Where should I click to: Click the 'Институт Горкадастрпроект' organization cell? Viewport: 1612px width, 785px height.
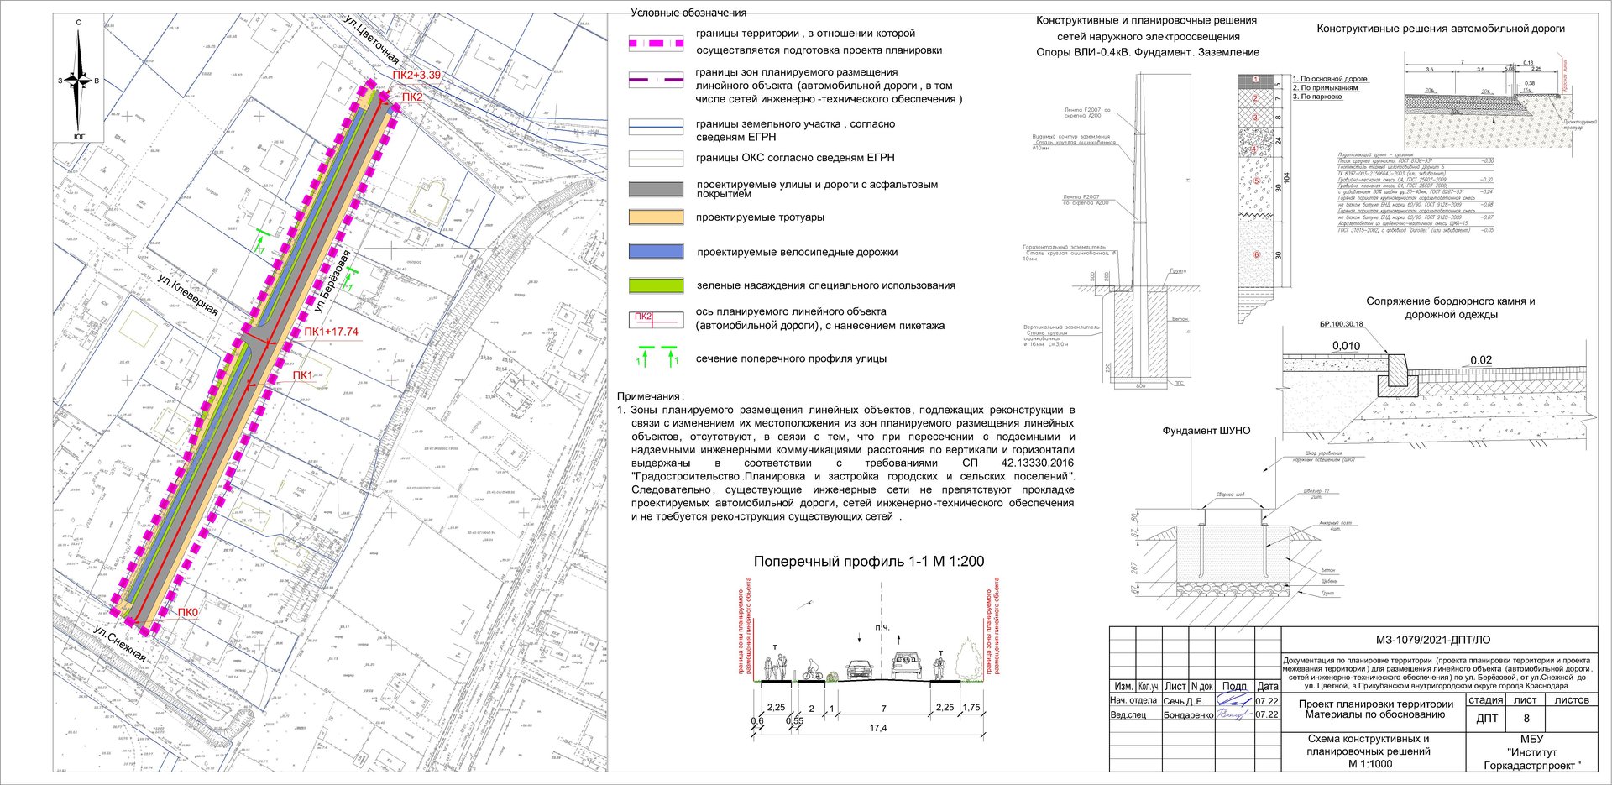click(1531, 752)
